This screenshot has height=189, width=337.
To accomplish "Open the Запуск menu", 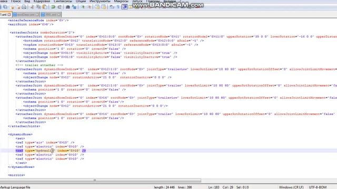I will [137, 1].
